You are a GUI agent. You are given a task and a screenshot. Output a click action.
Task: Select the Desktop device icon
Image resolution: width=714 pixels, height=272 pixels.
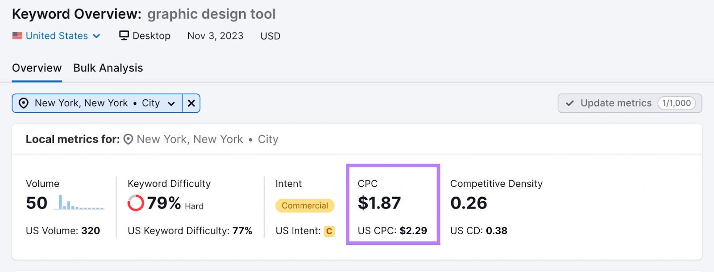point(124,35)
